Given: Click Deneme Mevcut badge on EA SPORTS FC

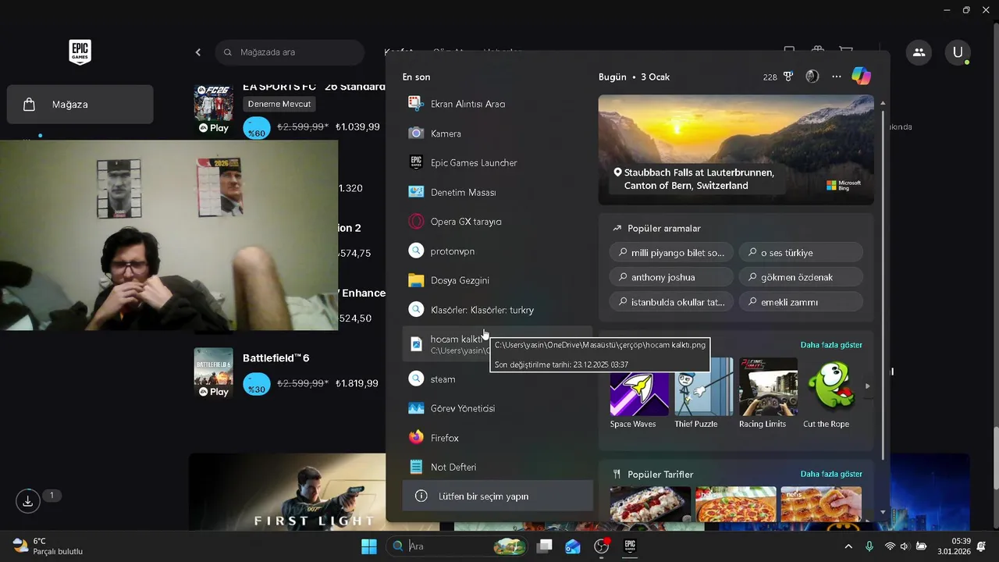Looking at the screenshot, I should (x=279, y=104).
